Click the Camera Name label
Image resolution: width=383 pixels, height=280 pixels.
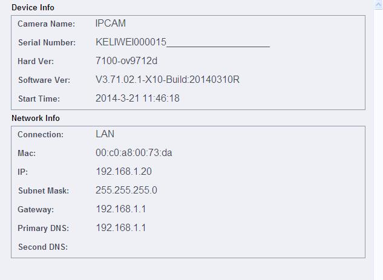point(46,24)
